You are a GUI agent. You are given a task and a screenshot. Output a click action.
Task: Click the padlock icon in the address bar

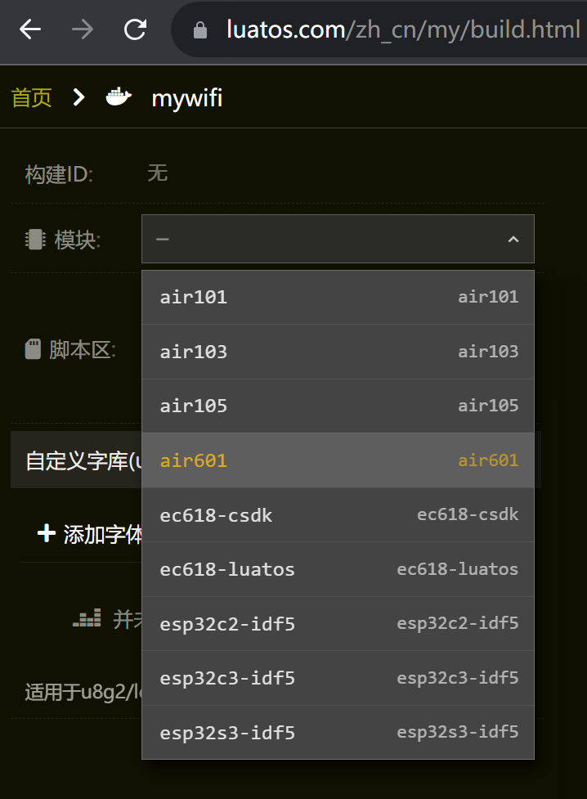pyautogui.click(x=201, y=29)
